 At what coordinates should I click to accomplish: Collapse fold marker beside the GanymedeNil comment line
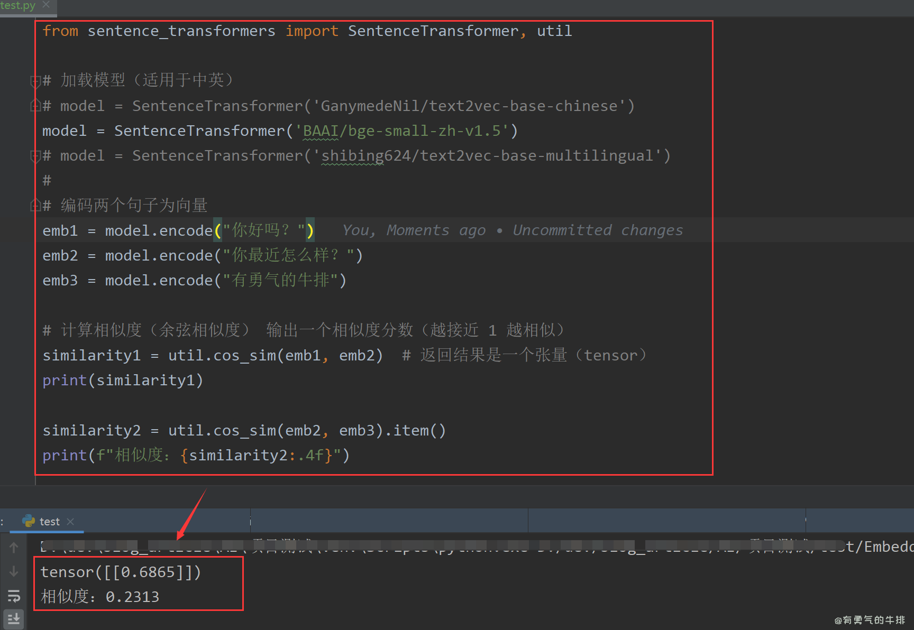(35, 106)
